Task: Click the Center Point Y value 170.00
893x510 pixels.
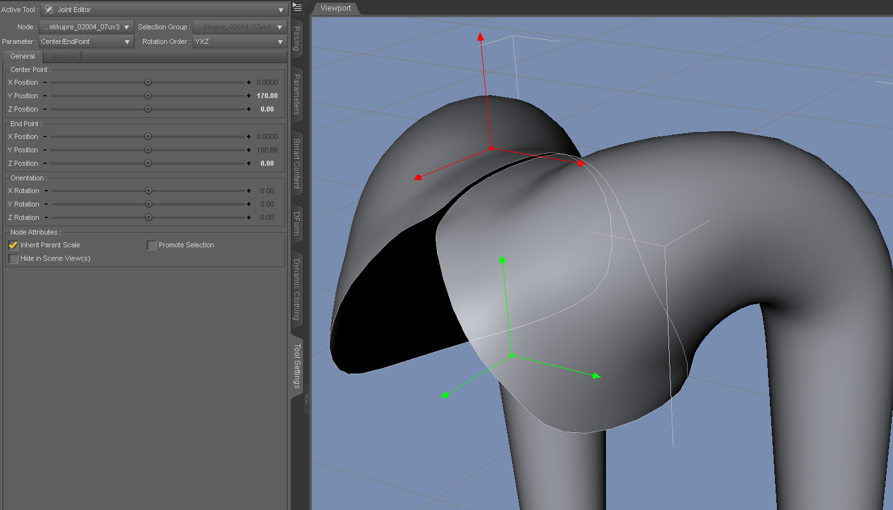Action: (x=267, y=96)
